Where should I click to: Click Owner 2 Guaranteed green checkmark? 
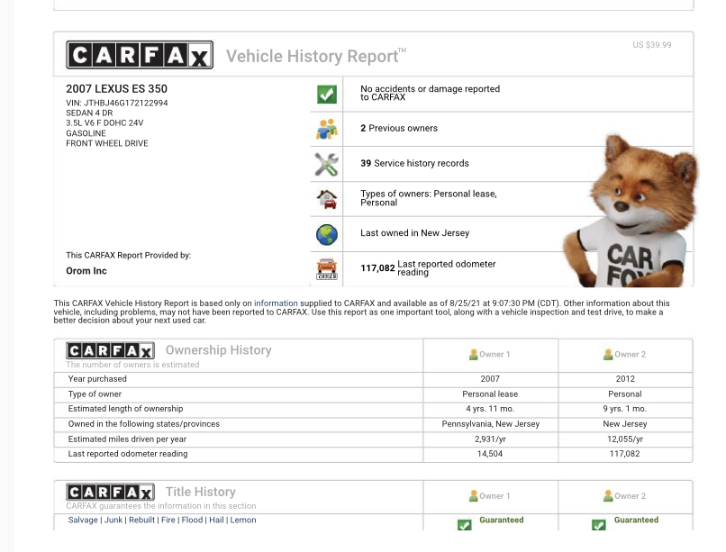(x=599, y=525)
